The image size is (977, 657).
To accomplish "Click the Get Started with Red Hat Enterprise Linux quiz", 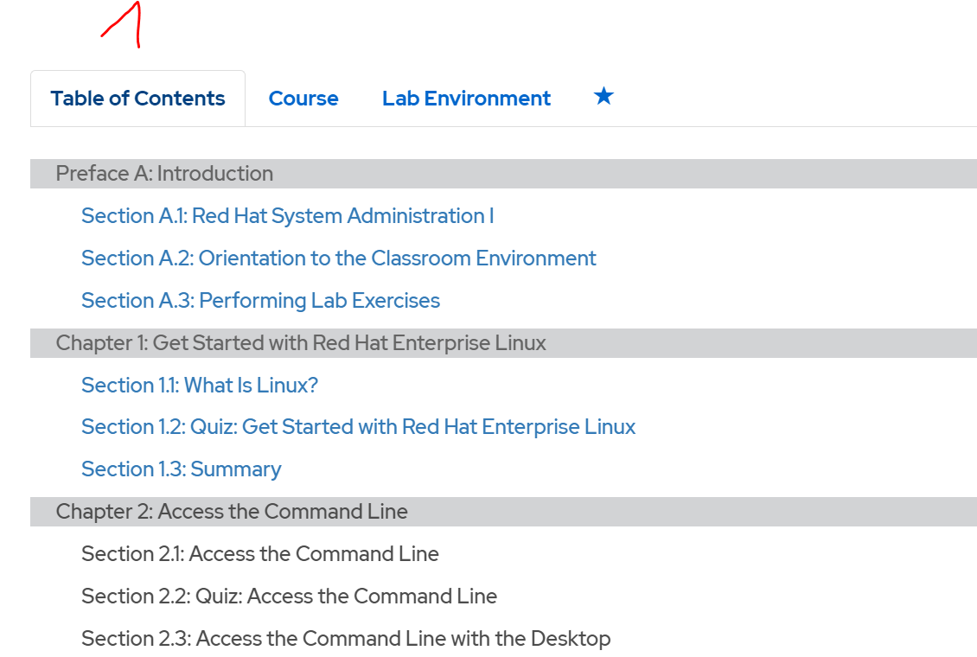I will (358, 426).
